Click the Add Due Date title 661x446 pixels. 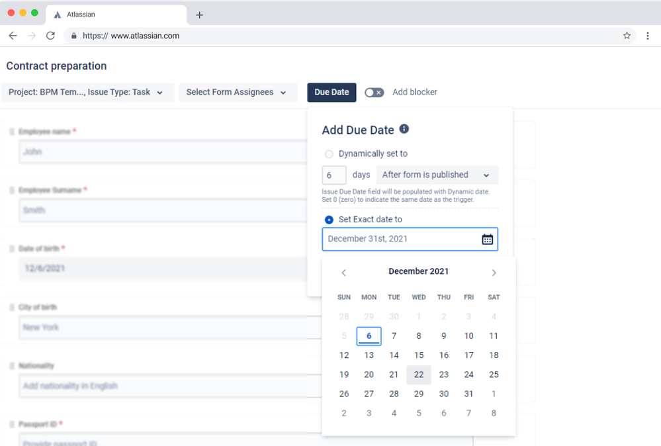point(358,130)
